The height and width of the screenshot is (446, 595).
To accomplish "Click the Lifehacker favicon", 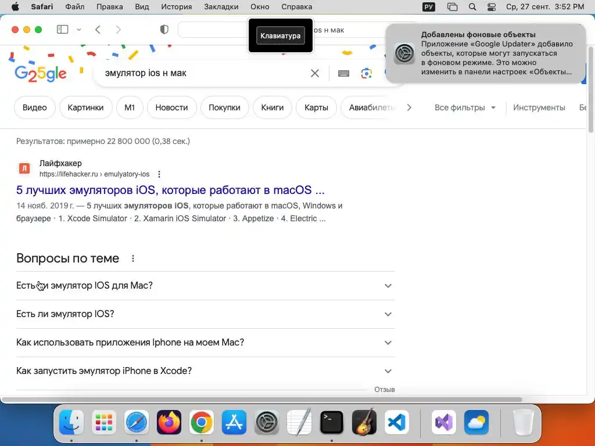I will tap(24, 168).
